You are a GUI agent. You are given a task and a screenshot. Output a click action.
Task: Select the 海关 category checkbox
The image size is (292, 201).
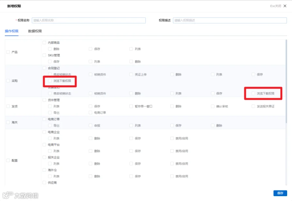8,122
